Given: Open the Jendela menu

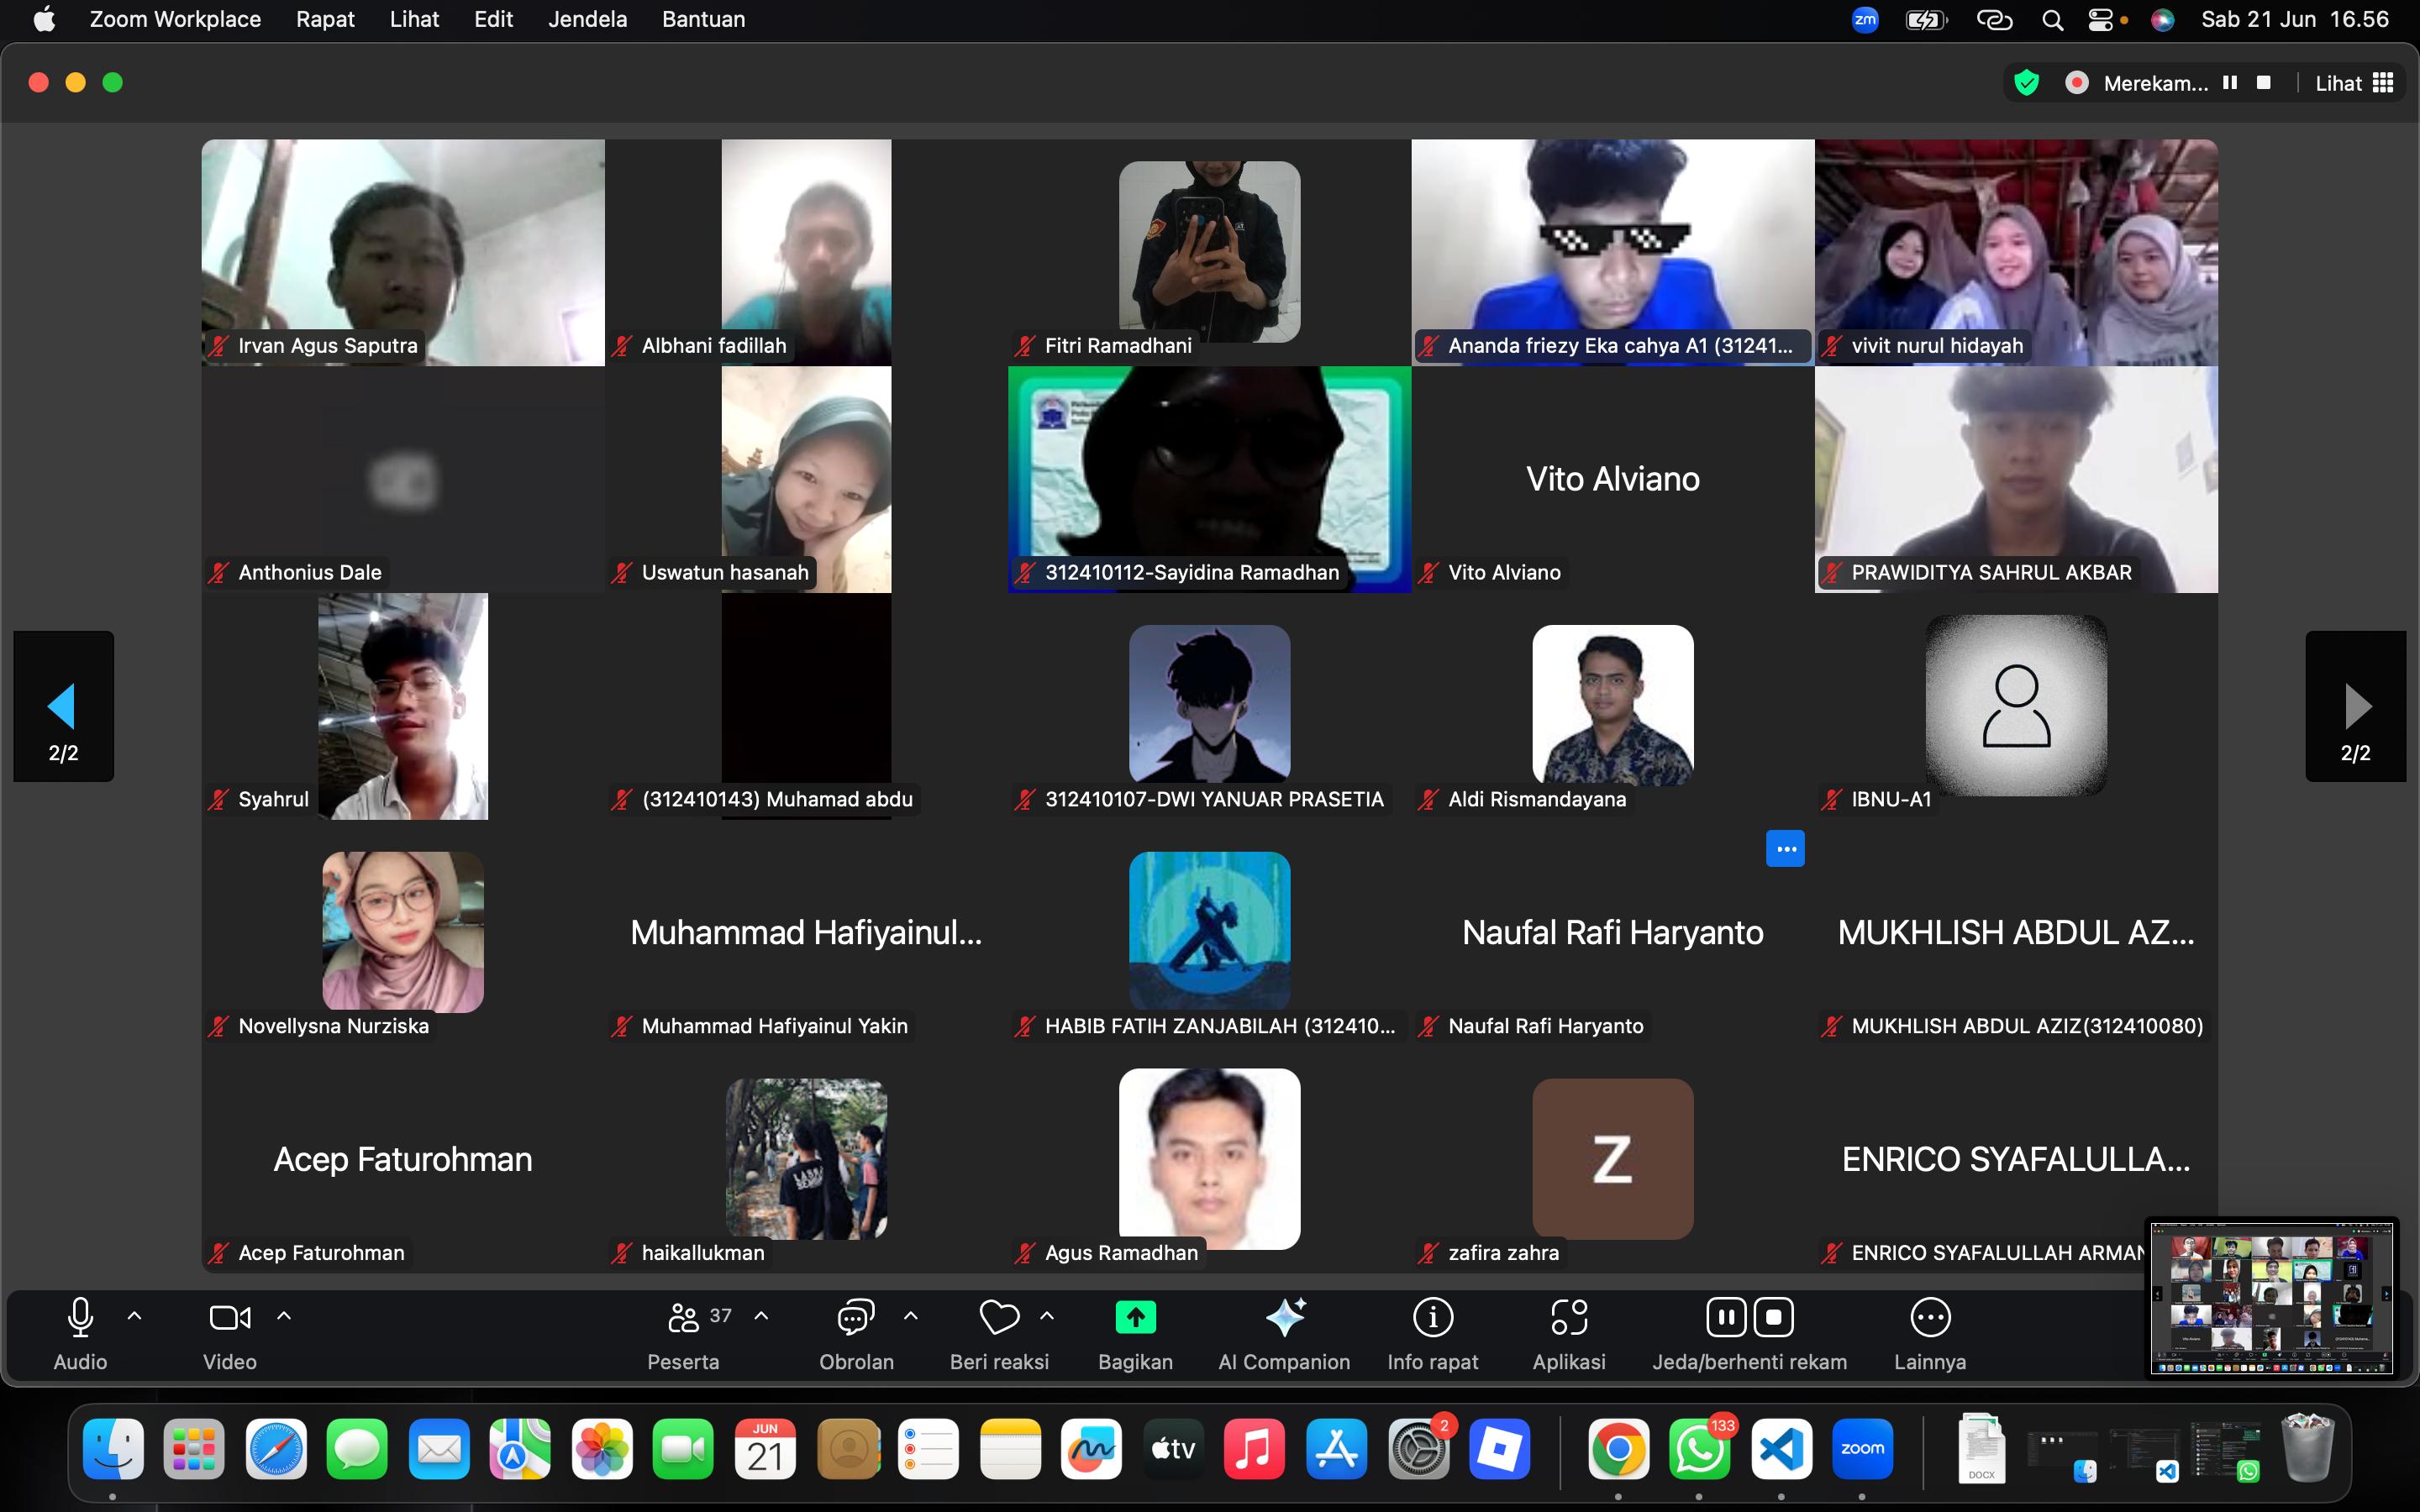Looking at the screenshot, I should tap(587, 19).
